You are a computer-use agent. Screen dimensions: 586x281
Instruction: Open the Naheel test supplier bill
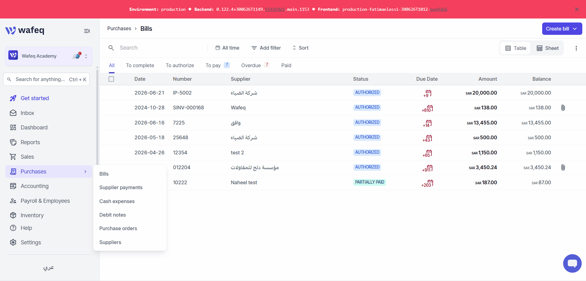[244, 183]
